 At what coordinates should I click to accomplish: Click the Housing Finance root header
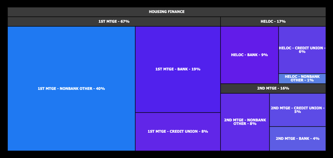(x=166, y=12)
